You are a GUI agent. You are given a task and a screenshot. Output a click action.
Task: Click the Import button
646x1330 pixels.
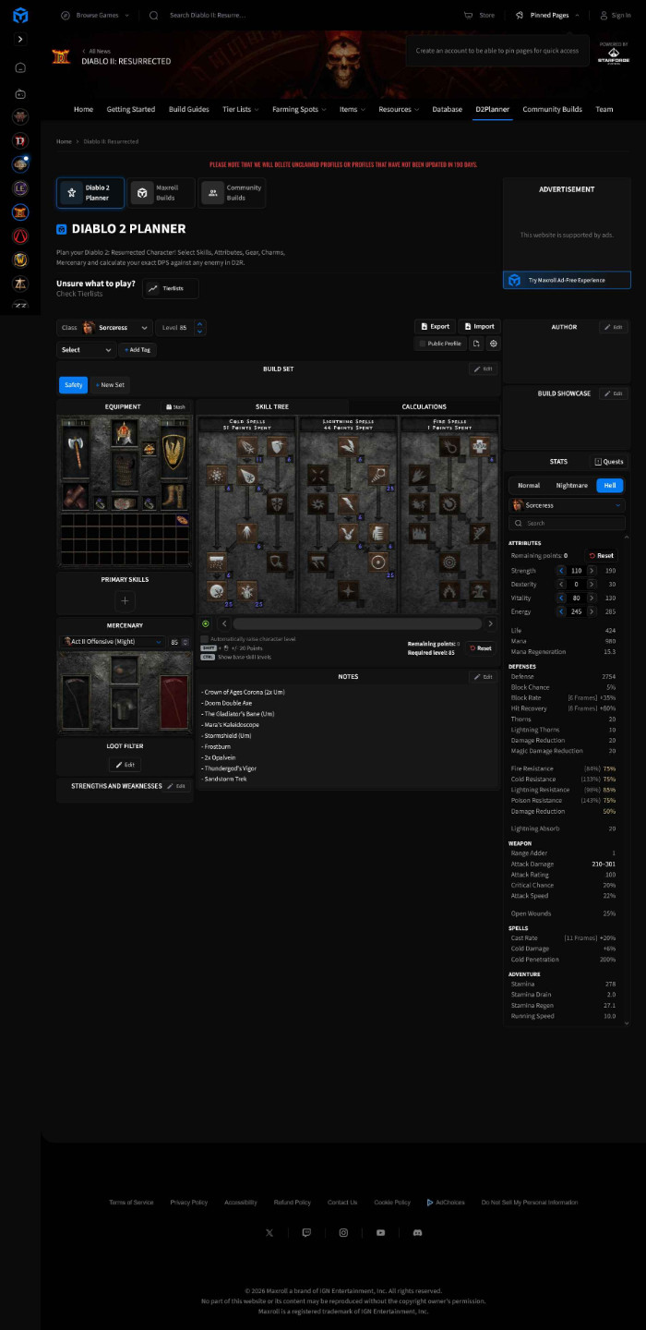pyautogui.click(x=479, y=326)
